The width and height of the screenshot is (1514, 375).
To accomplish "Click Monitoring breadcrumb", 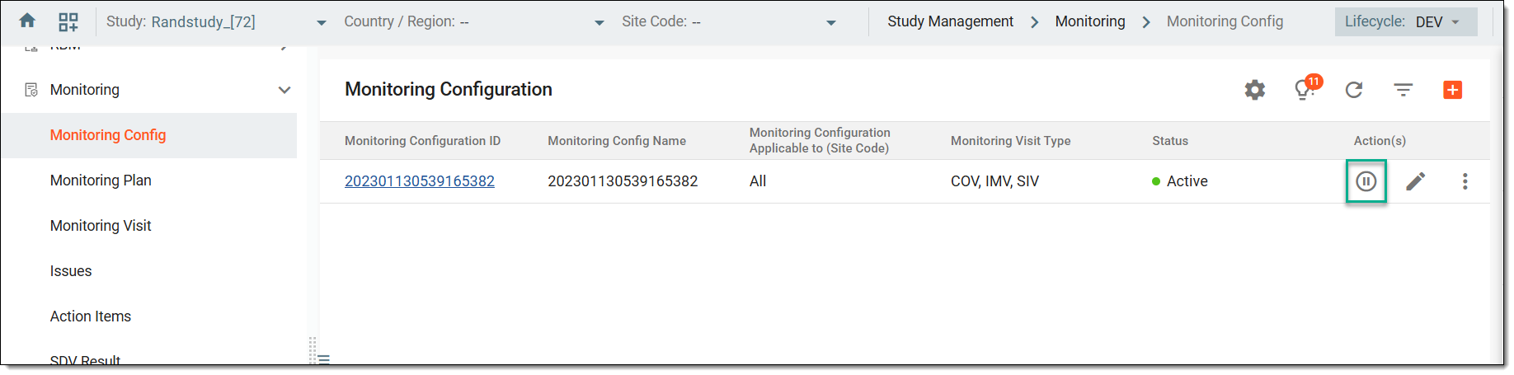I will point(1089,21).
